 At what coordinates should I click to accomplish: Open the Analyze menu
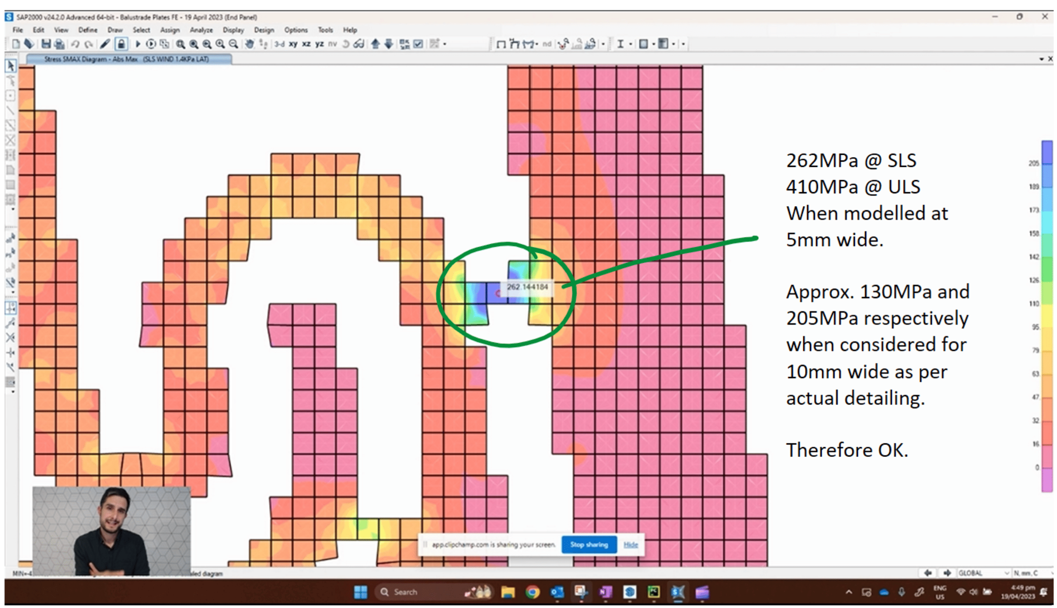click(201, 30)
